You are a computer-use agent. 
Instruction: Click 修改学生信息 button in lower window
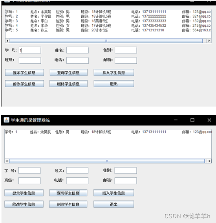click(24, 204)
